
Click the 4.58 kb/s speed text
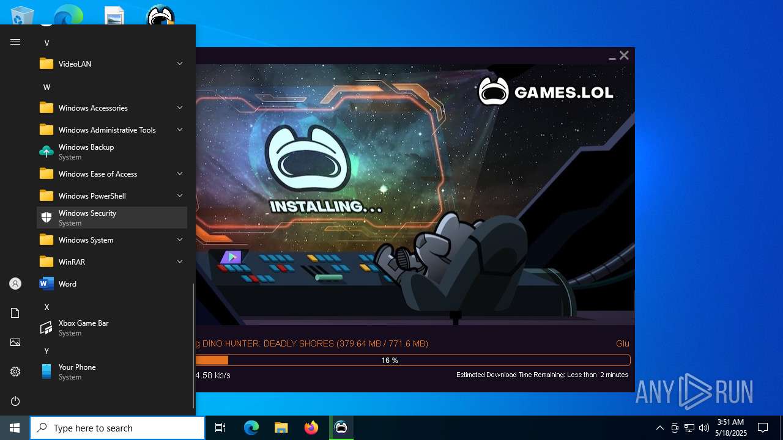coord(213,375)
